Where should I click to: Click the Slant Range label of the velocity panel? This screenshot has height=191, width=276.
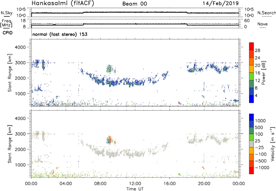coord(10,144)
